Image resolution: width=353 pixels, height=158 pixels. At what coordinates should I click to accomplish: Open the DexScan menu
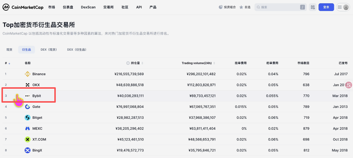(88, 7)
